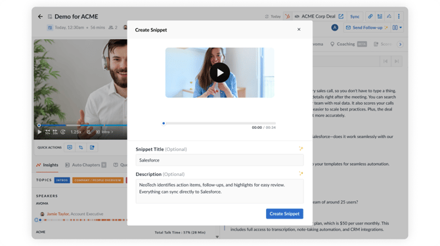Image resolution: width=440 pixels, height=246 pixels.
Task: Click the Today date indicator
Action: coord(273,16)
